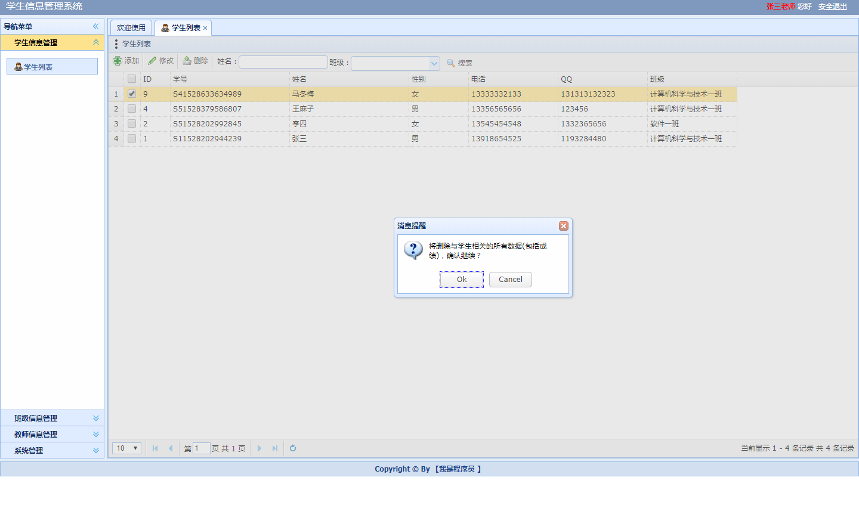Viewport: 859px width, 530px height.
Task: Click the name cell 张三
Action: click(x=299, y=139)
